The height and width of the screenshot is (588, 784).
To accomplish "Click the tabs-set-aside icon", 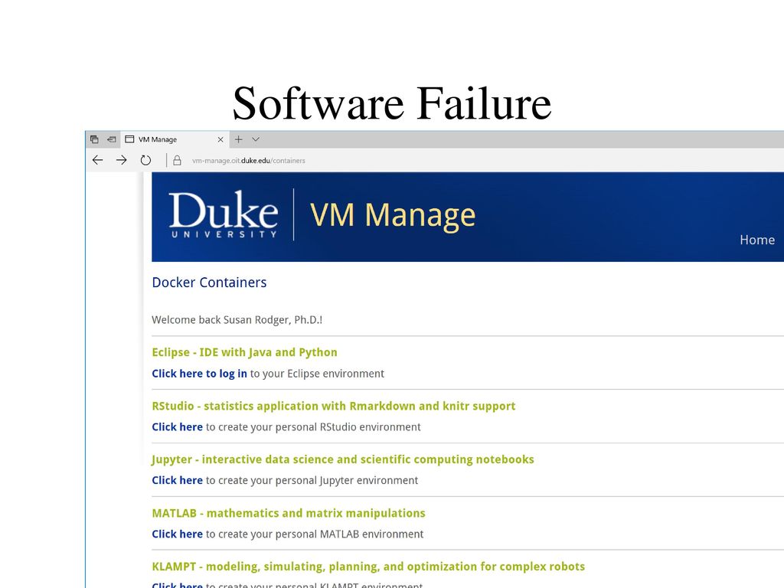I will point(94,139).
